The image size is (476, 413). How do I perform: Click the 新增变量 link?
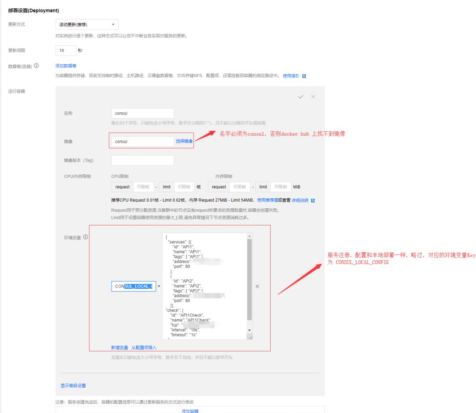[119, 347]
